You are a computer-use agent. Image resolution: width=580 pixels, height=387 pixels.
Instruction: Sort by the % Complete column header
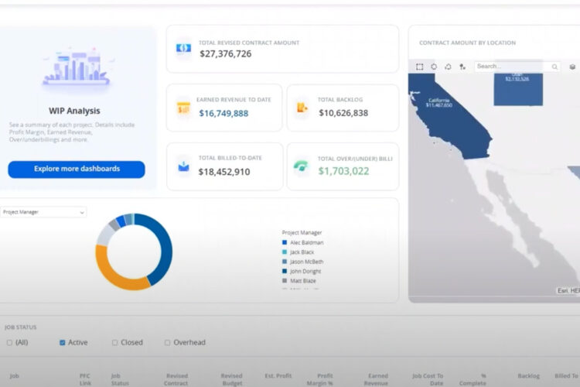point(473,379)
